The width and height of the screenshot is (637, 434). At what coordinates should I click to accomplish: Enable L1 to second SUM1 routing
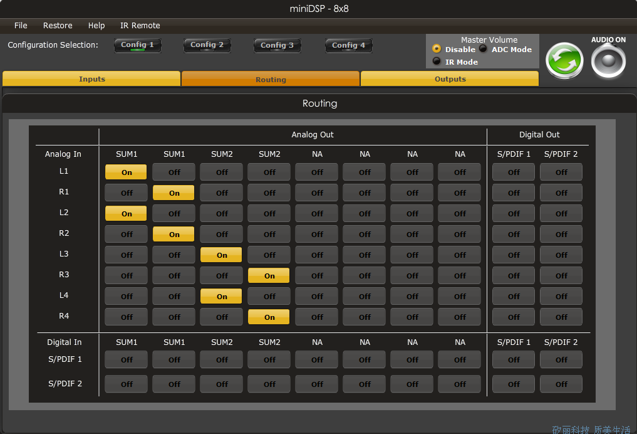[x=174, y=172]
